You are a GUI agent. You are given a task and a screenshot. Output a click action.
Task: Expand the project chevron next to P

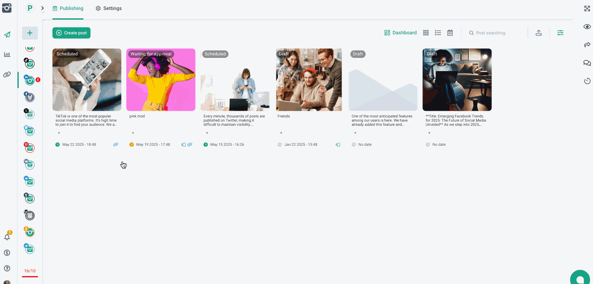click(42, 8)
